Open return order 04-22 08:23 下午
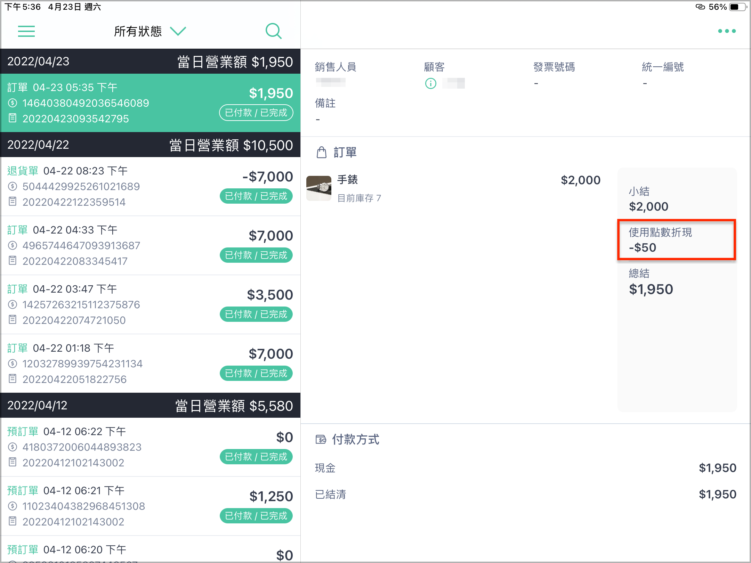The width and height of the screenshot is (751, 563). tap(151, 186)
